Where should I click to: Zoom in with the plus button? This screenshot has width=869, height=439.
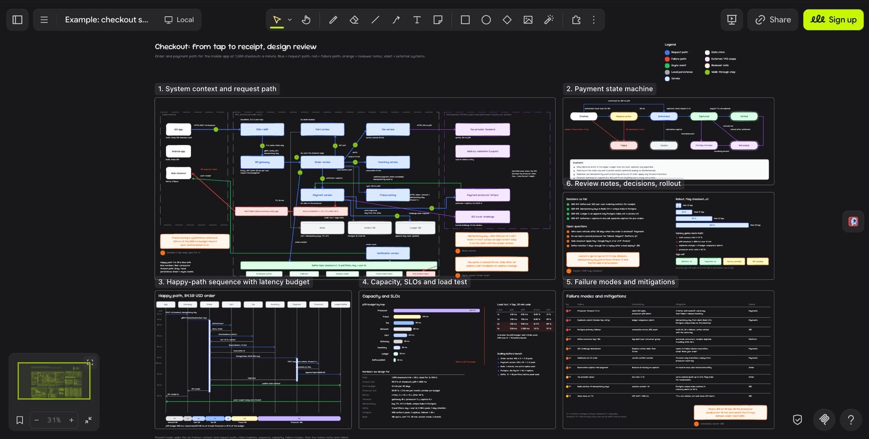72,420
